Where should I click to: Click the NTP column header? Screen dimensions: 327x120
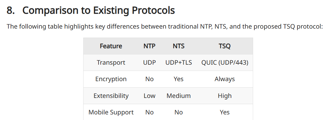tap(150, 46)
